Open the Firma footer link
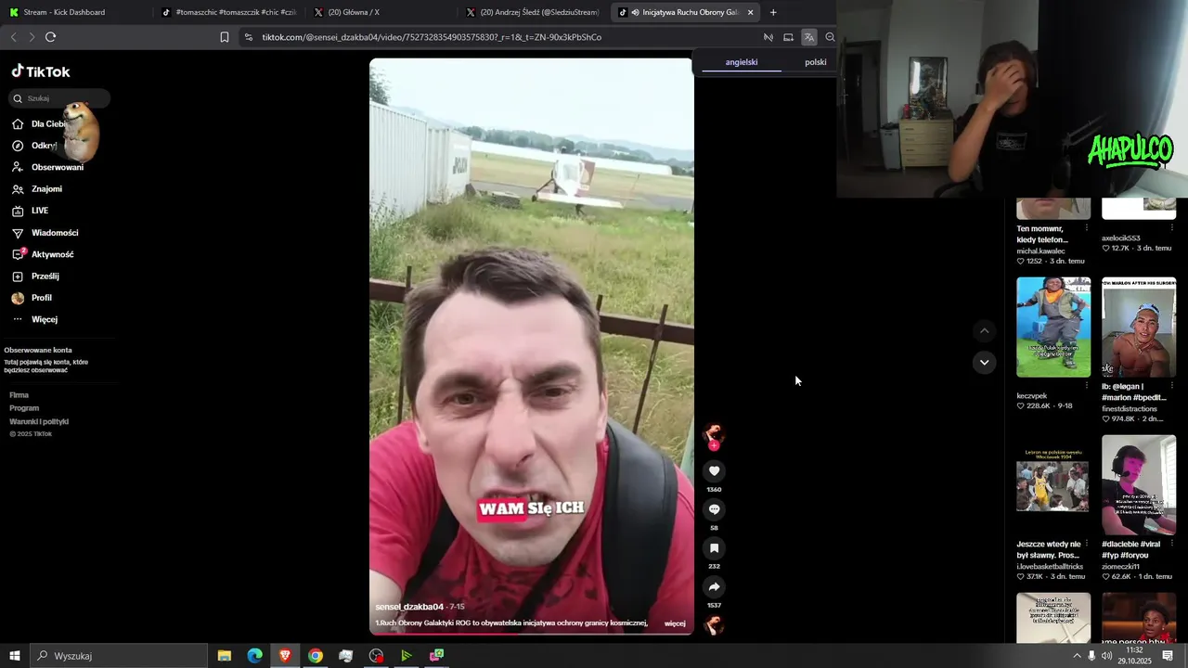Screen dimensions: 1188x668 point(19,395)
